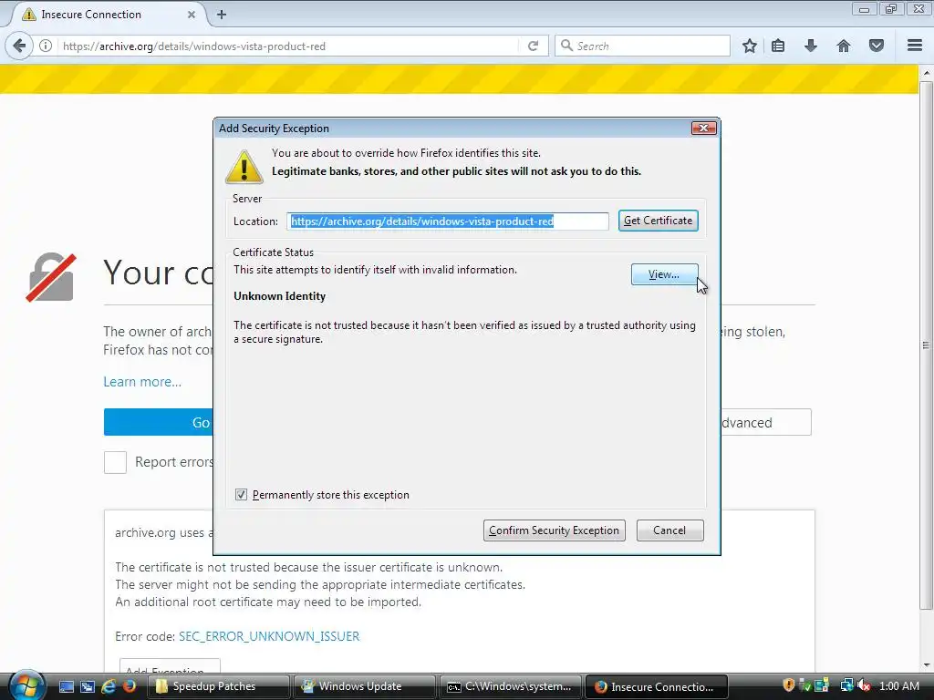Click the network tray icon

click(x=846, y=685)
